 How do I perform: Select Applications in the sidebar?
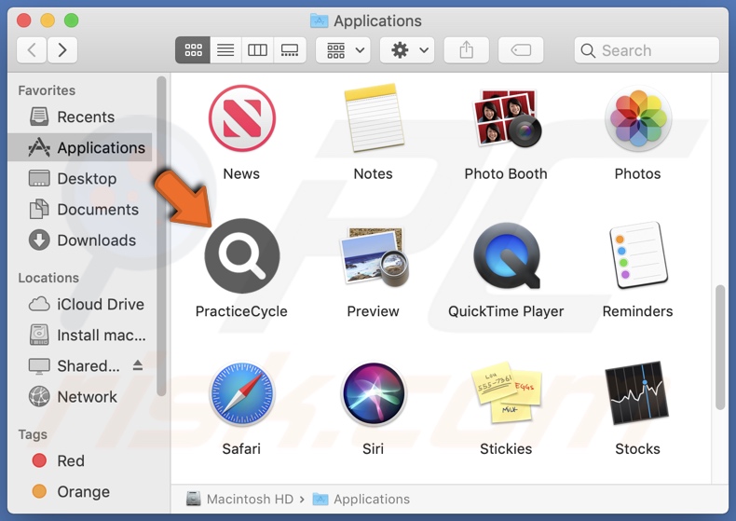pyautogui.click(x=80, y=147)
